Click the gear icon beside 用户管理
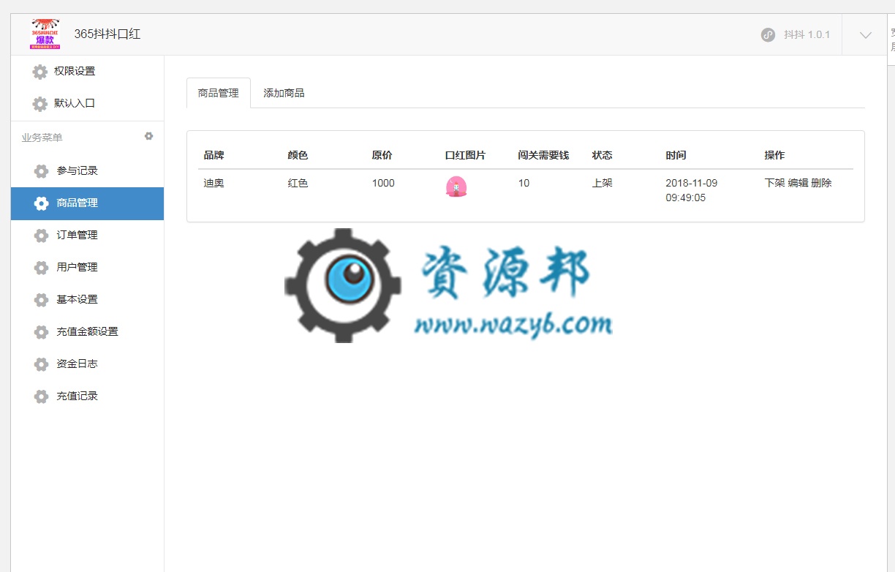 (42, 268)
